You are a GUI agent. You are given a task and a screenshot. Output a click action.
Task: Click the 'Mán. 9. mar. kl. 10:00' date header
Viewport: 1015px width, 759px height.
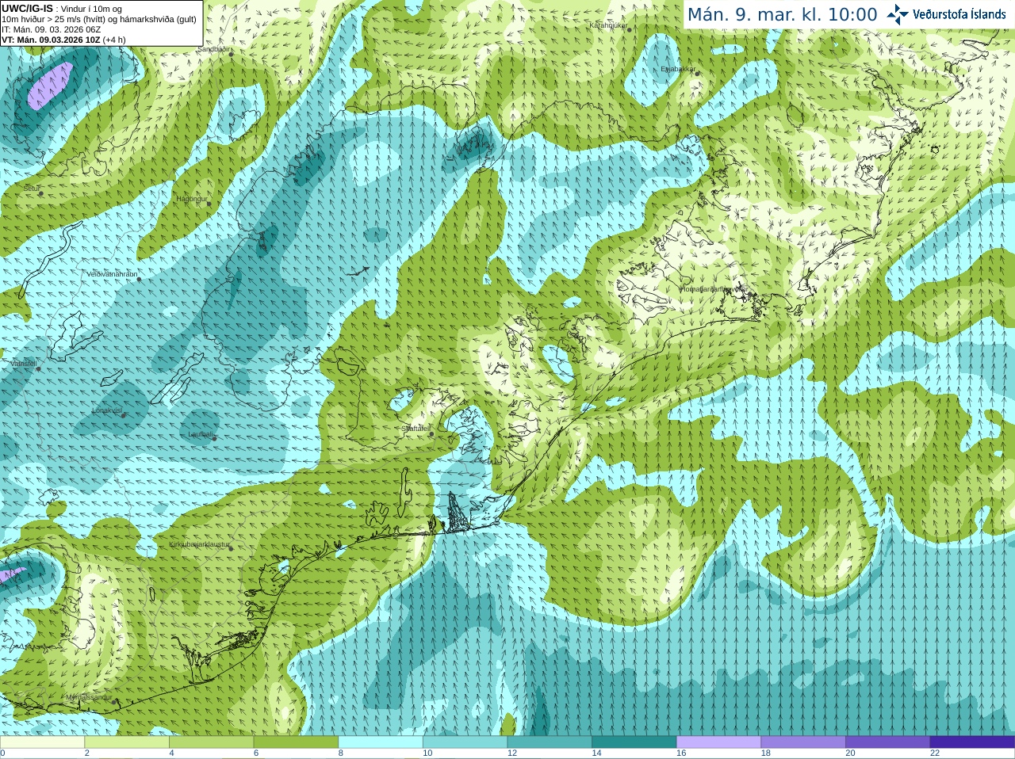coord(782,14)
